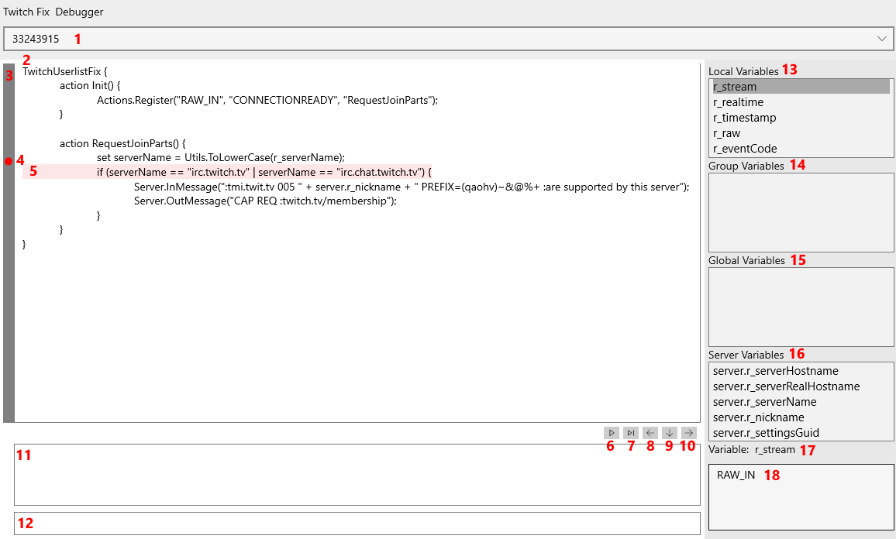
Task: Select r_eventCode in Local Variables
Action: tap(775, 148)
